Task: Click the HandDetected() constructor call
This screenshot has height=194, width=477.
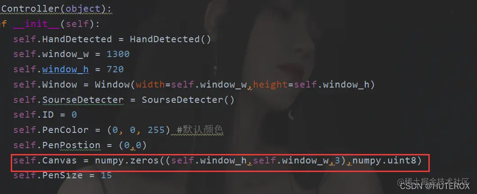Action: point(171,39)
